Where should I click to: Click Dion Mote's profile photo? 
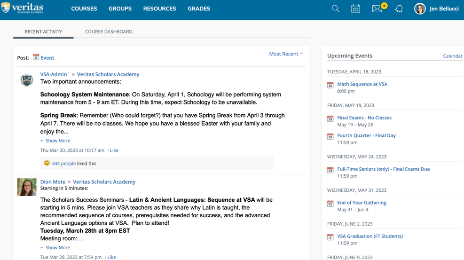(27, 187)
